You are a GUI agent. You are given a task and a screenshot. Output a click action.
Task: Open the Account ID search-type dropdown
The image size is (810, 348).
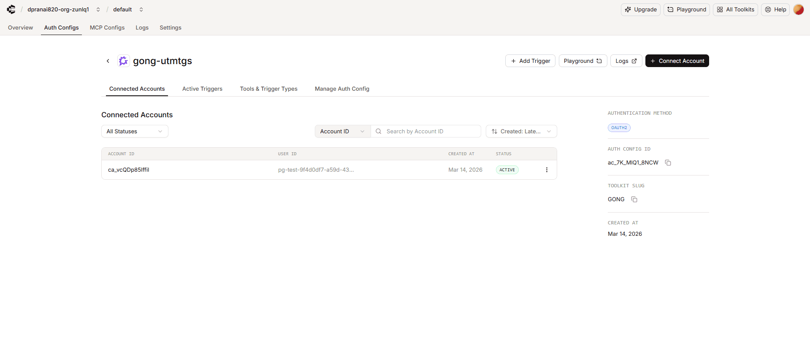point(343,132)
